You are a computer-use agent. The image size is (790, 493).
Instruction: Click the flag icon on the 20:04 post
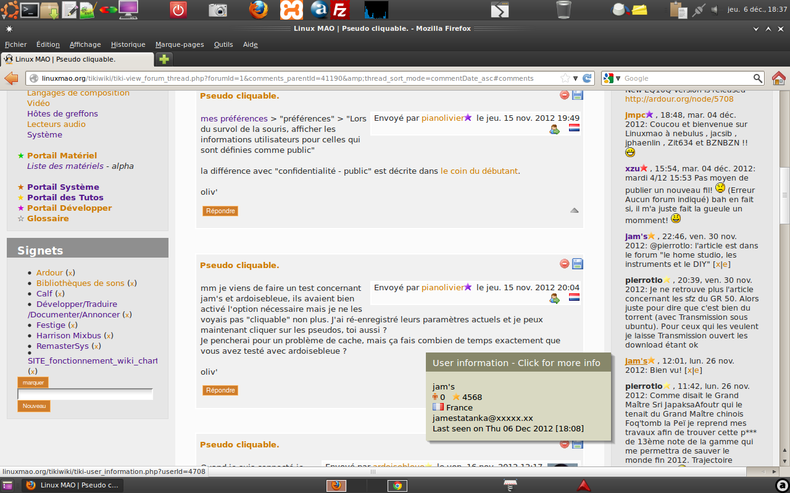click(574, 298)
